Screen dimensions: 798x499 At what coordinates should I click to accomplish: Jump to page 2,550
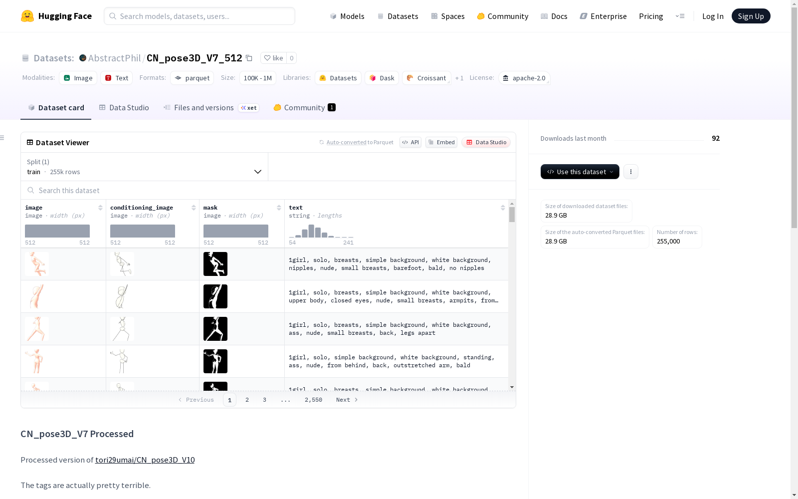[x=313, y=400]
